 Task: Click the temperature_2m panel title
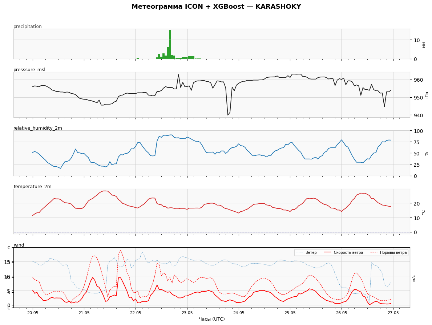tap(32, 186)
